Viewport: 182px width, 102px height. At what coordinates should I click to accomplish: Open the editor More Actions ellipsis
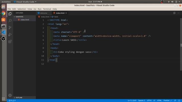tap(179, 13)
